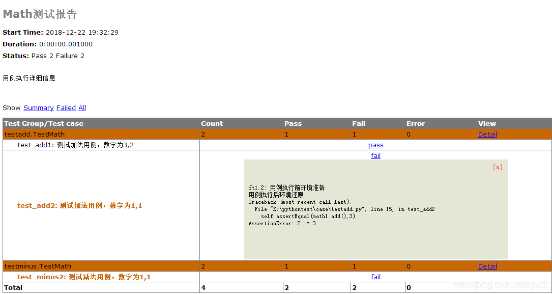
Task: Select the testadd.TestMath group row name
Action: pyautogui.click(x=35, y=135)
